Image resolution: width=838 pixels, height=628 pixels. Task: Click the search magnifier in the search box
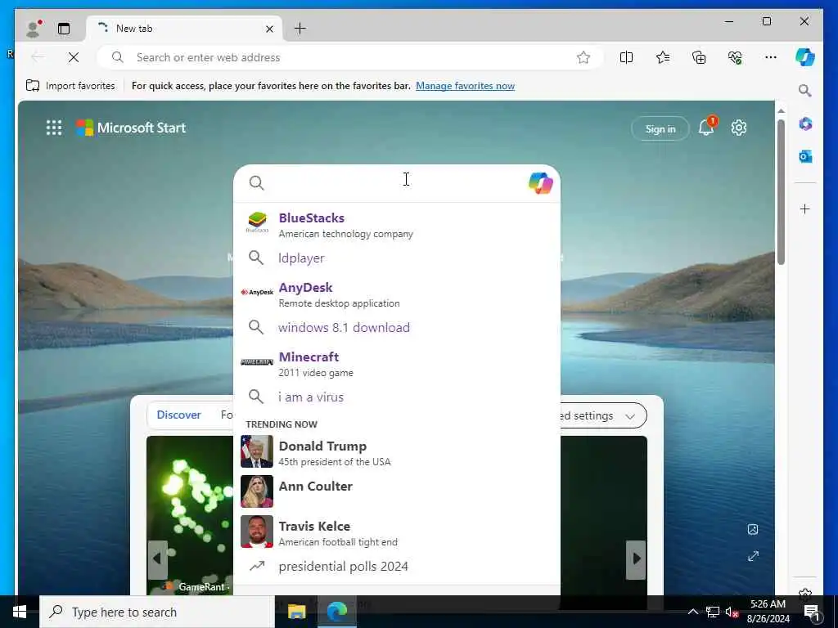pos(256,183)
